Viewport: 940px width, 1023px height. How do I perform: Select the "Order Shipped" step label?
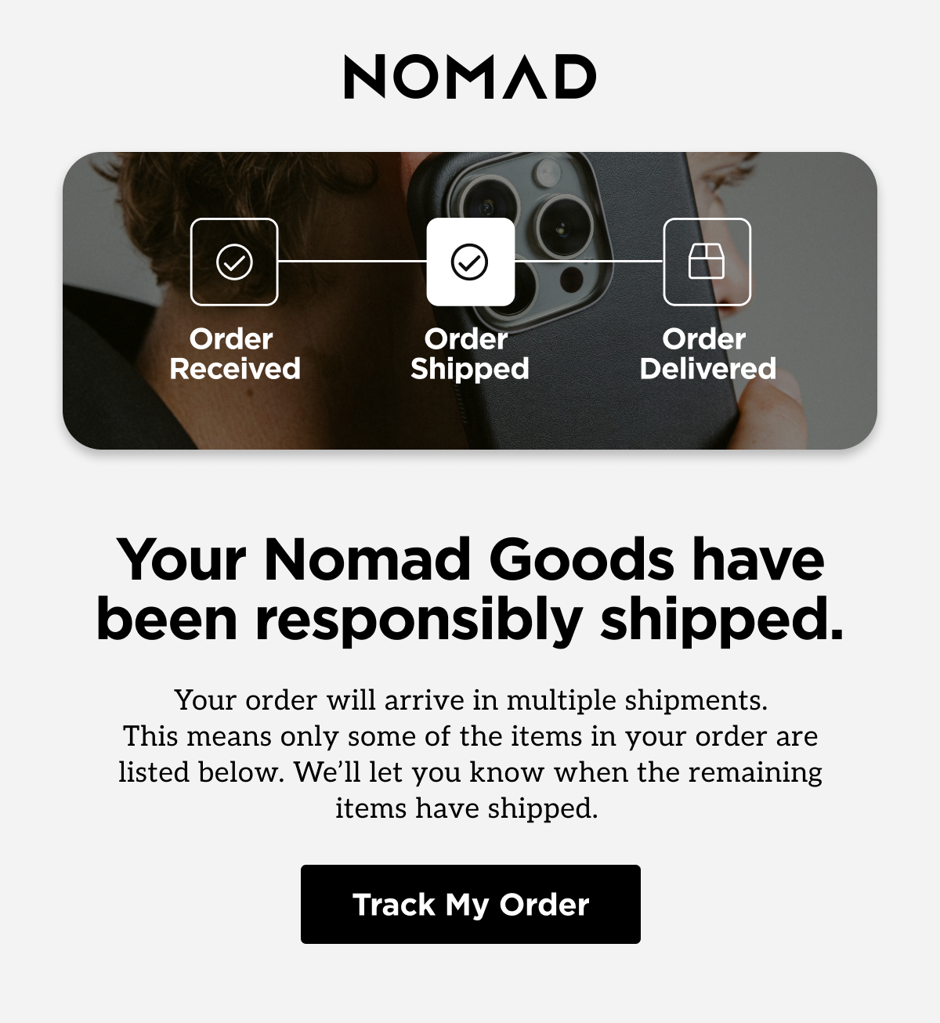(469, 354)
